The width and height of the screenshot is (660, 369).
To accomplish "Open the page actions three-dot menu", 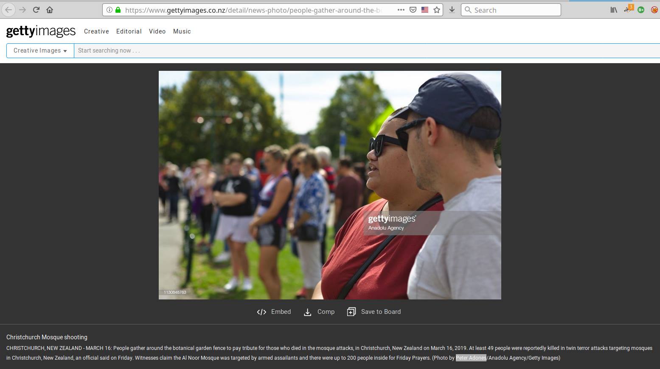I will tap(401, 10).
